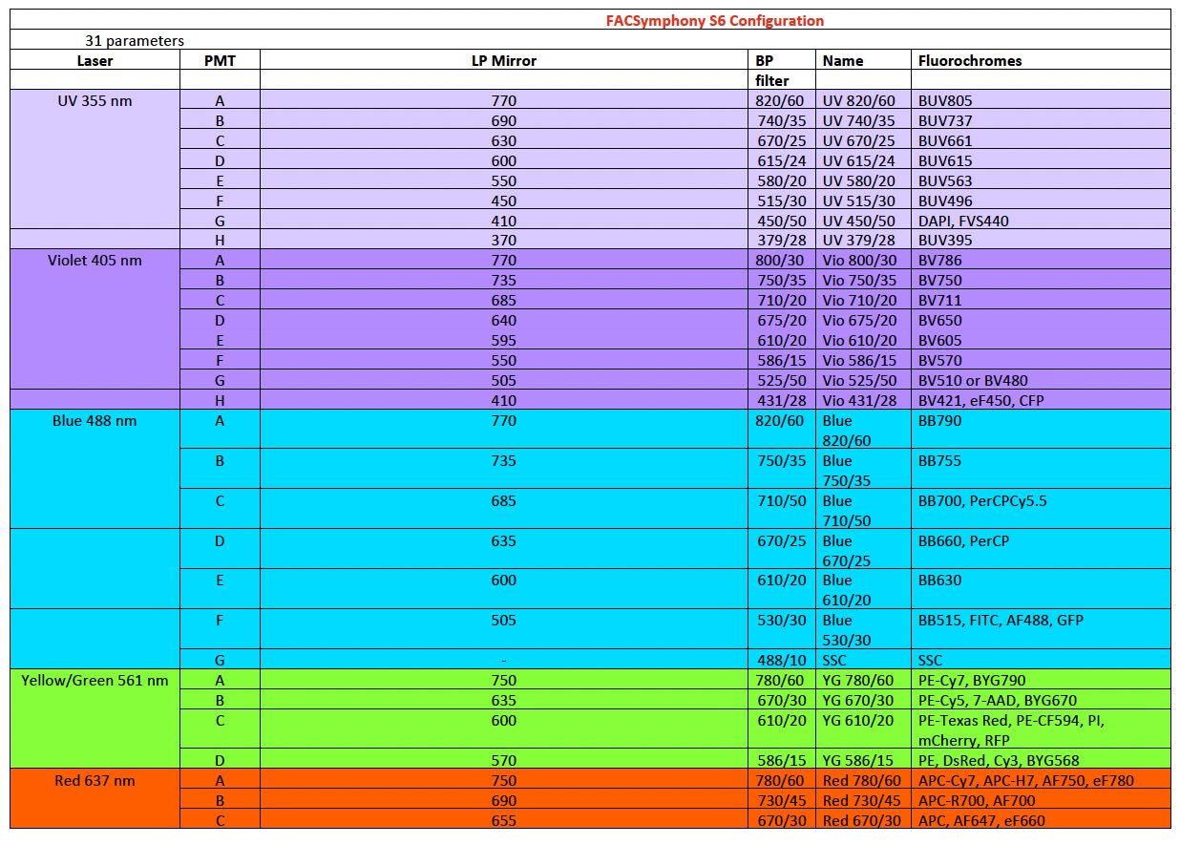
Task: Select the UV 355 nm laser cell
Action: pos(95,100)
